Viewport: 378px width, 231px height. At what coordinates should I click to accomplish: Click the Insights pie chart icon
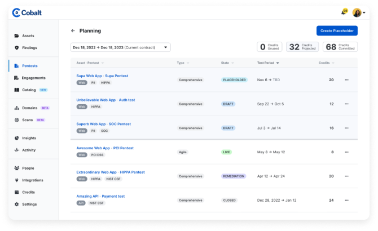pyautogui.click(x=16, y=138)
